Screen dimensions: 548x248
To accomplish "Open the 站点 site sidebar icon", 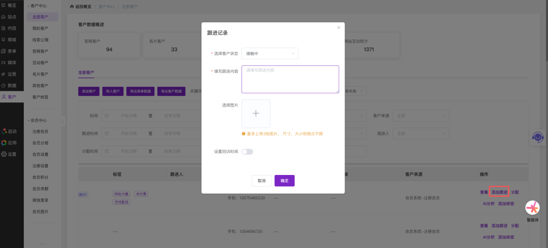I will [x=4, y=17].
